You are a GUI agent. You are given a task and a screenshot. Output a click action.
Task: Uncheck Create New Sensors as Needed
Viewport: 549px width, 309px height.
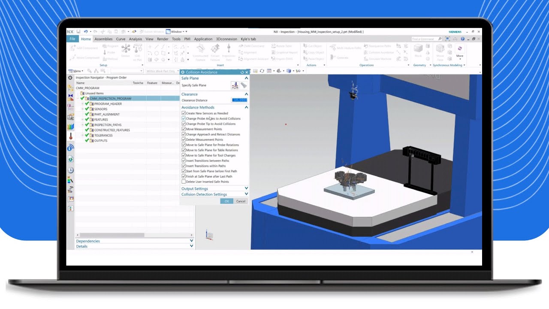coord(184,113)
